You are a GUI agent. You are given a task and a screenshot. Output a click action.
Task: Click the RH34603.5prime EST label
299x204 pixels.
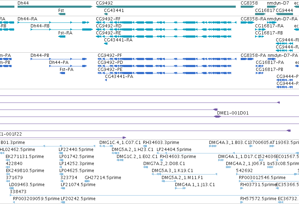pos(178,157)
